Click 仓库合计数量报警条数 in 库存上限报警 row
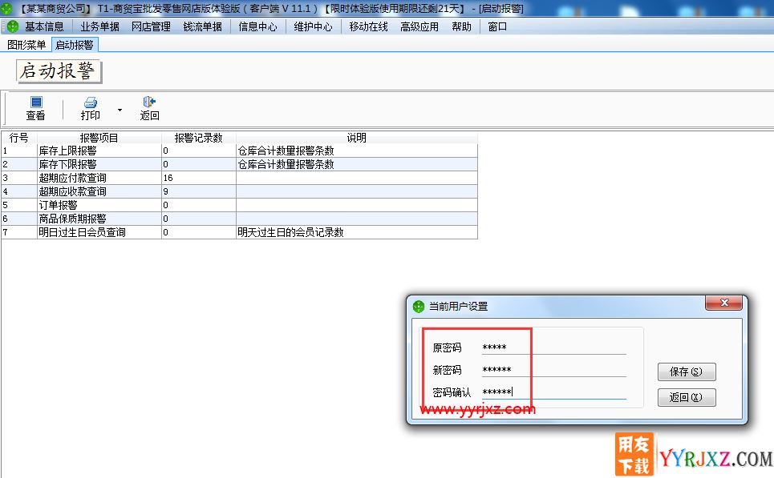Screen dimensions: 774x478 [x=286, y=151]
